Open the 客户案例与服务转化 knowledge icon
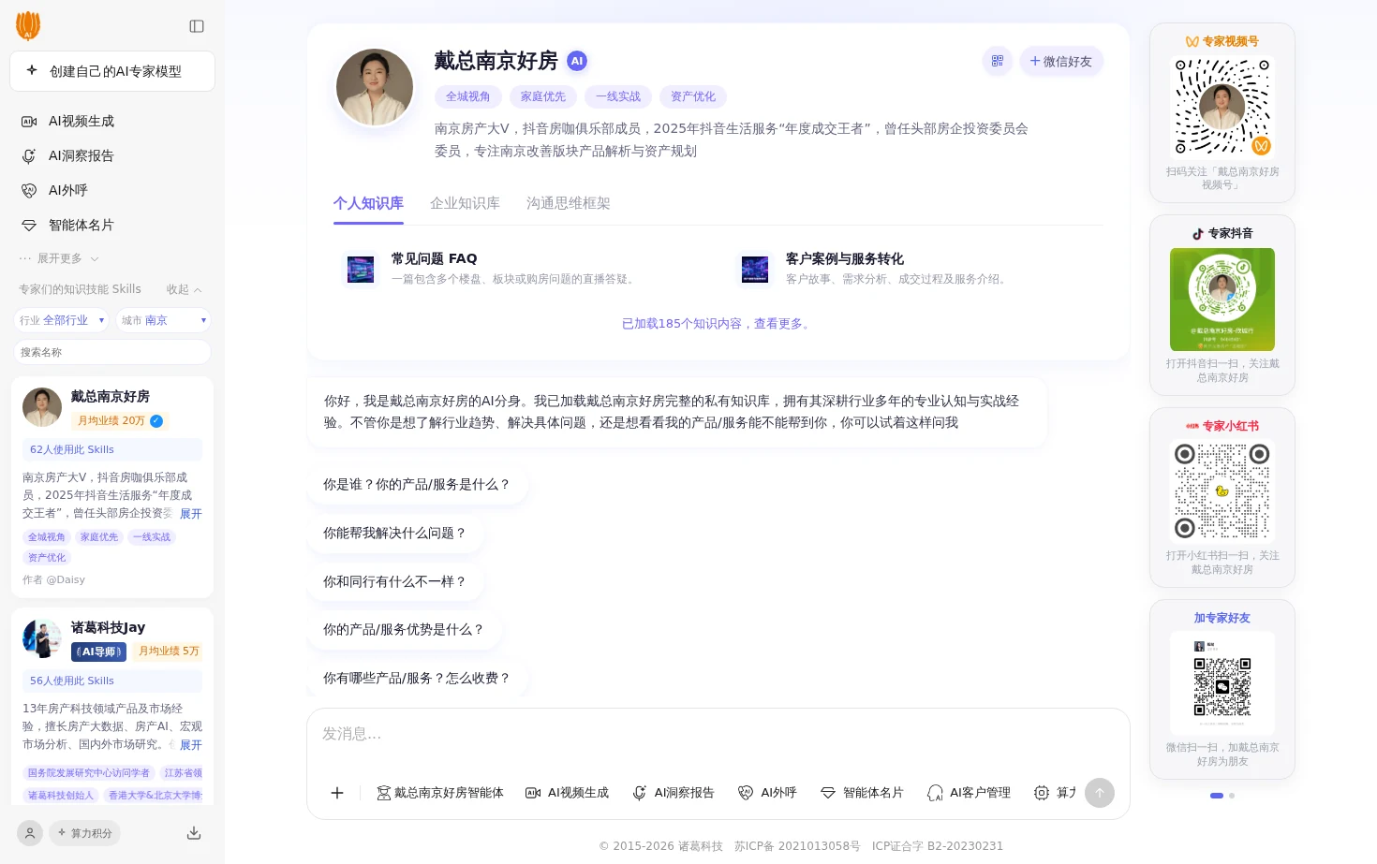 coord(755,270)
